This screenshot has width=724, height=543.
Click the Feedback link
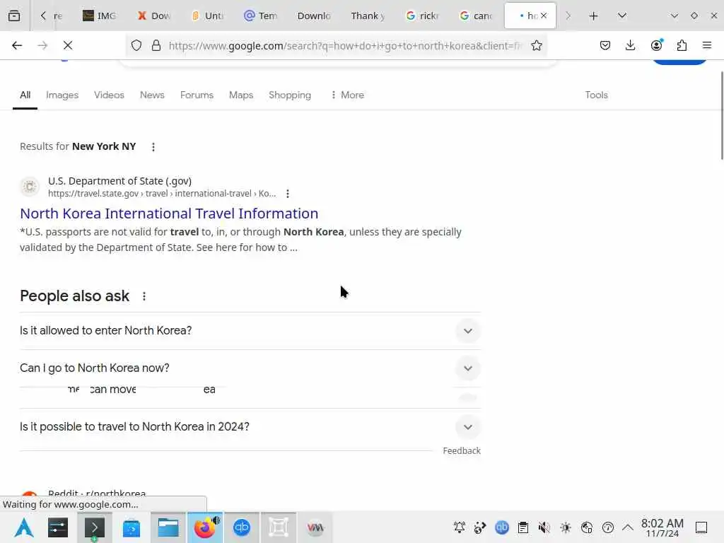pyautogui.click(x=462, y=450)
